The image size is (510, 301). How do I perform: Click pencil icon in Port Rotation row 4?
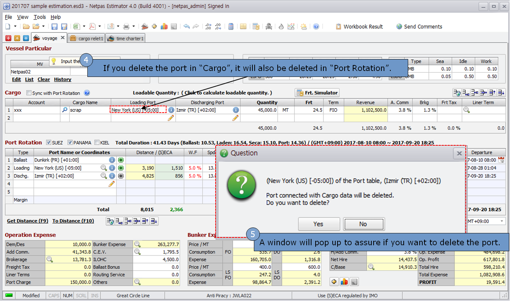111,184
